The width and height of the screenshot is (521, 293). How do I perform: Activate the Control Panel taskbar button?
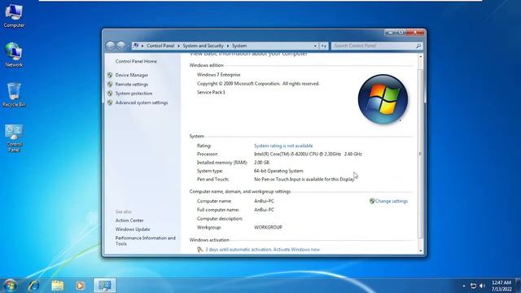click(x=105, y=286)
